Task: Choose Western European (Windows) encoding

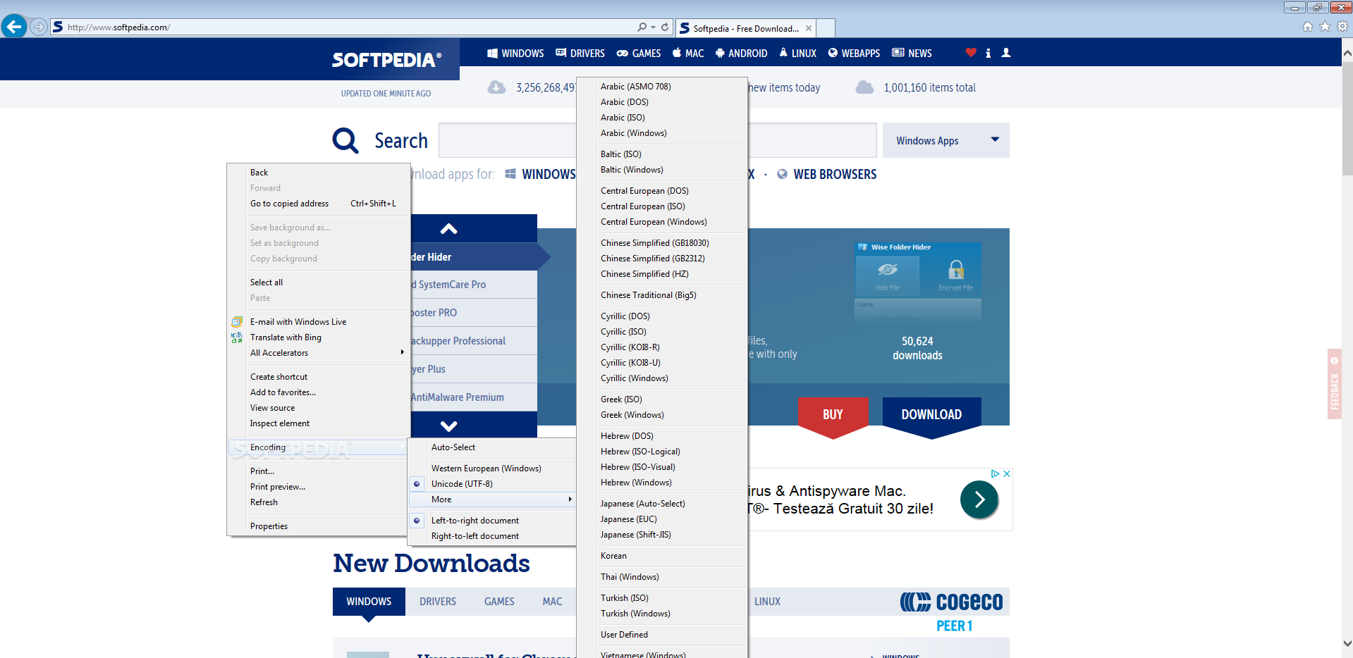Action: pos(491,468)
